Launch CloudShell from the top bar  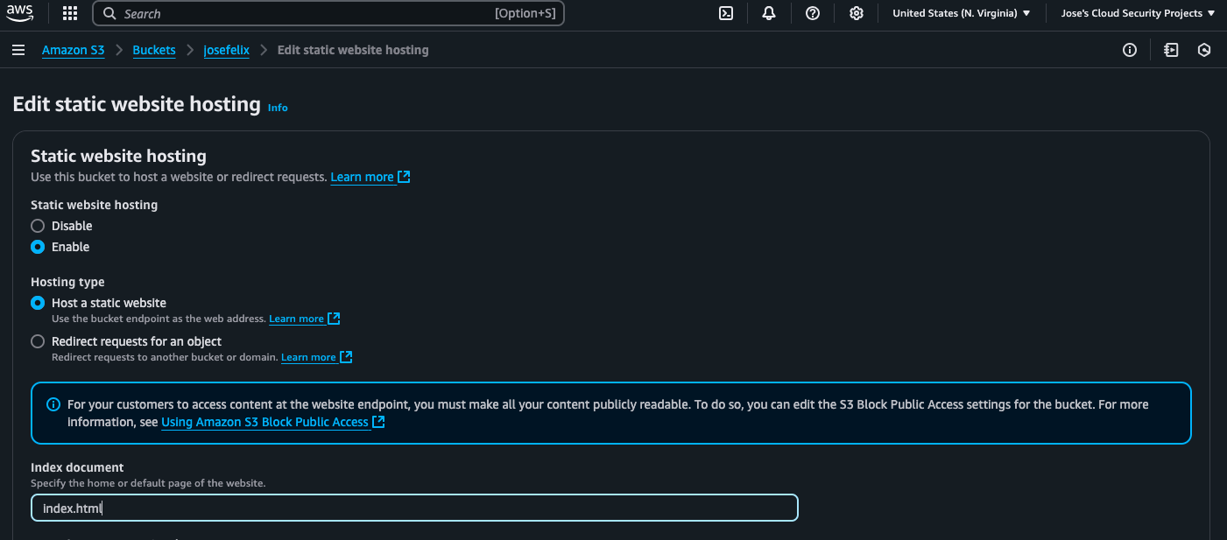[x=726, y=13]
